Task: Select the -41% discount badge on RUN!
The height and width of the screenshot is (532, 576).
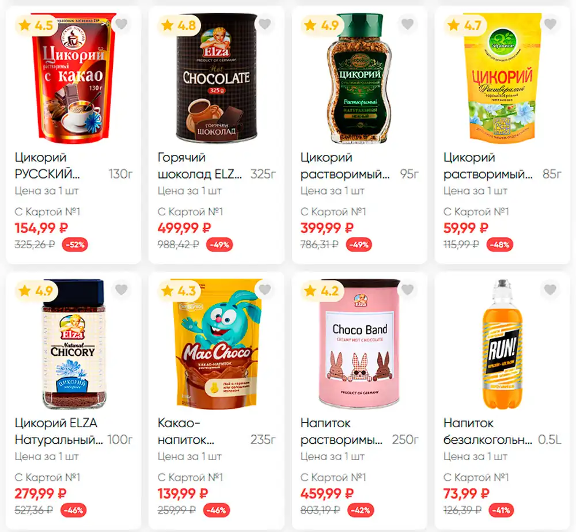Action: tap(502, 510)
